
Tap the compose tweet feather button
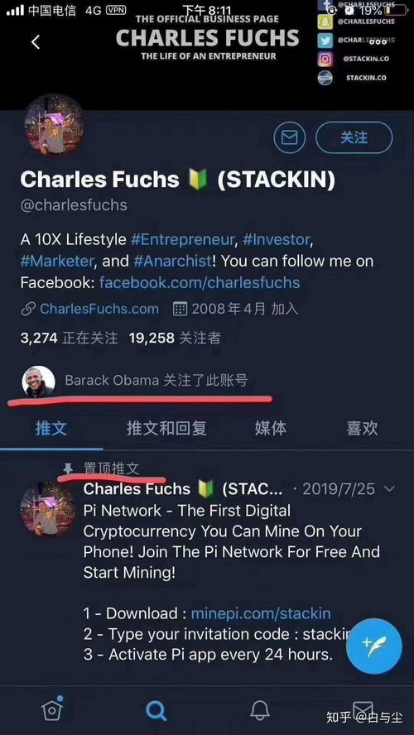tap(373, 646)
